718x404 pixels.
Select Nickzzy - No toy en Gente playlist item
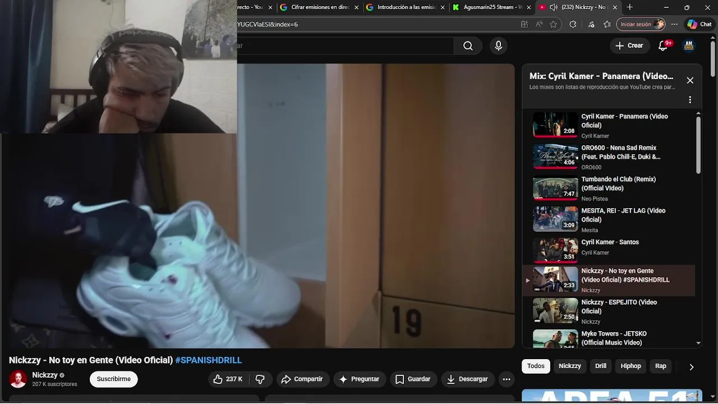pos(609,280)
